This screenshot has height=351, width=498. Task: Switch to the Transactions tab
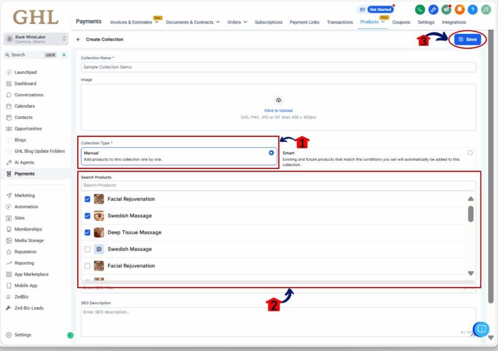[339, 22]
